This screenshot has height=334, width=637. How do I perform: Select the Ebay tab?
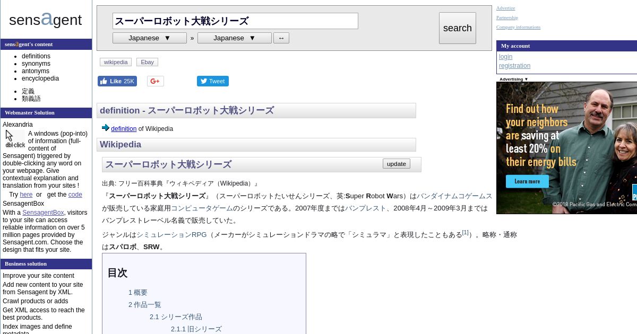147,62
